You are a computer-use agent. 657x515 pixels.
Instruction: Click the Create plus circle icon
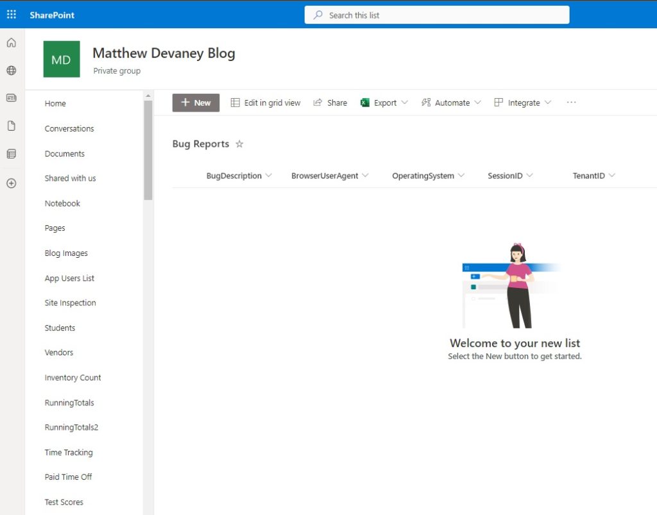[12, 183]
